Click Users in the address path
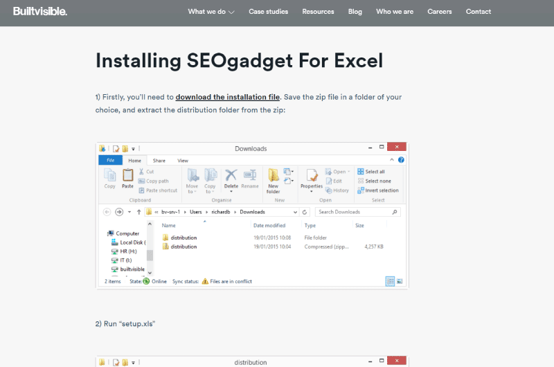Viewport: 554px width, 367px height. (x=196, y=212)
